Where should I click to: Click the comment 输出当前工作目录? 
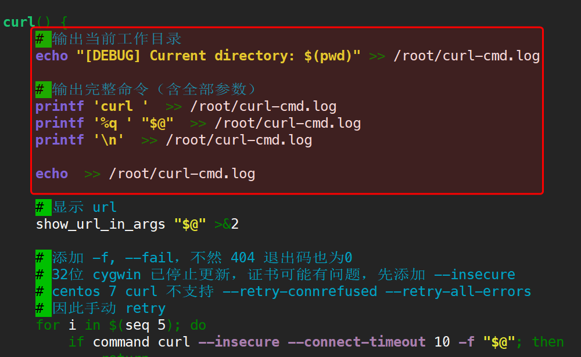[116, 39]
